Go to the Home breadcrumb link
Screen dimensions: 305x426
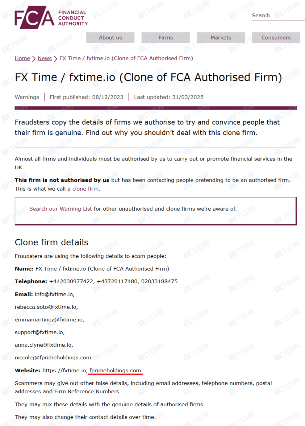click(22, 58)
